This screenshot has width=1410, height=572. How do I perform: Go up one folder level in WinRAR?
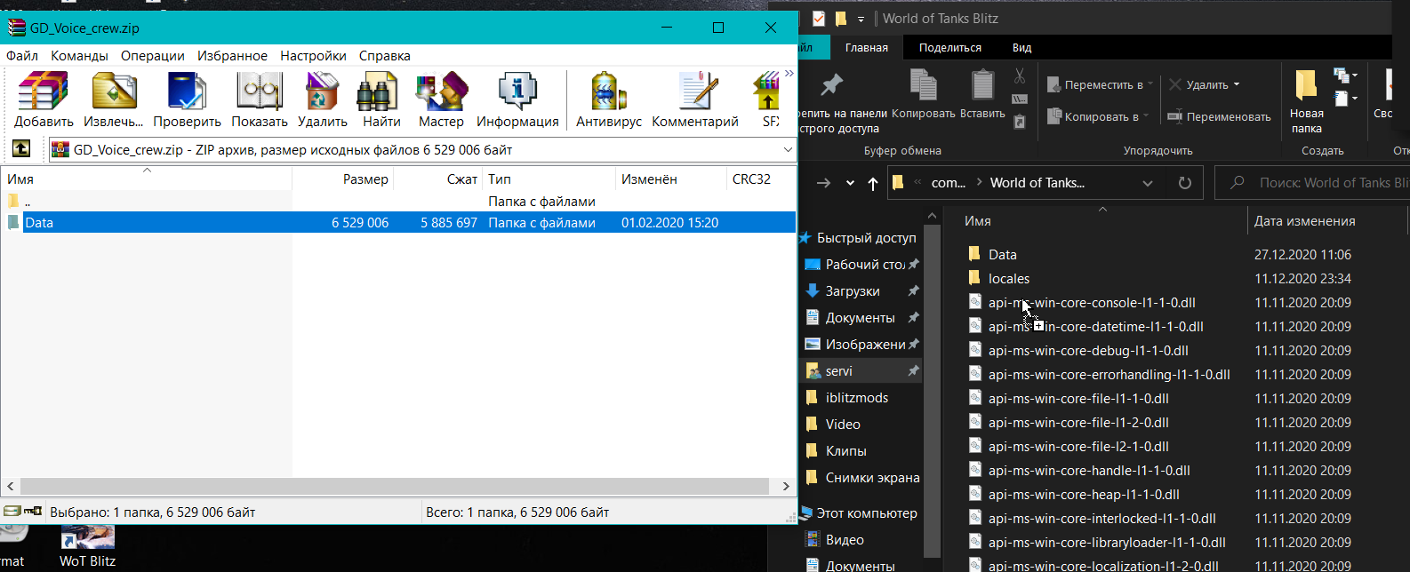click(x=21, y=149)
